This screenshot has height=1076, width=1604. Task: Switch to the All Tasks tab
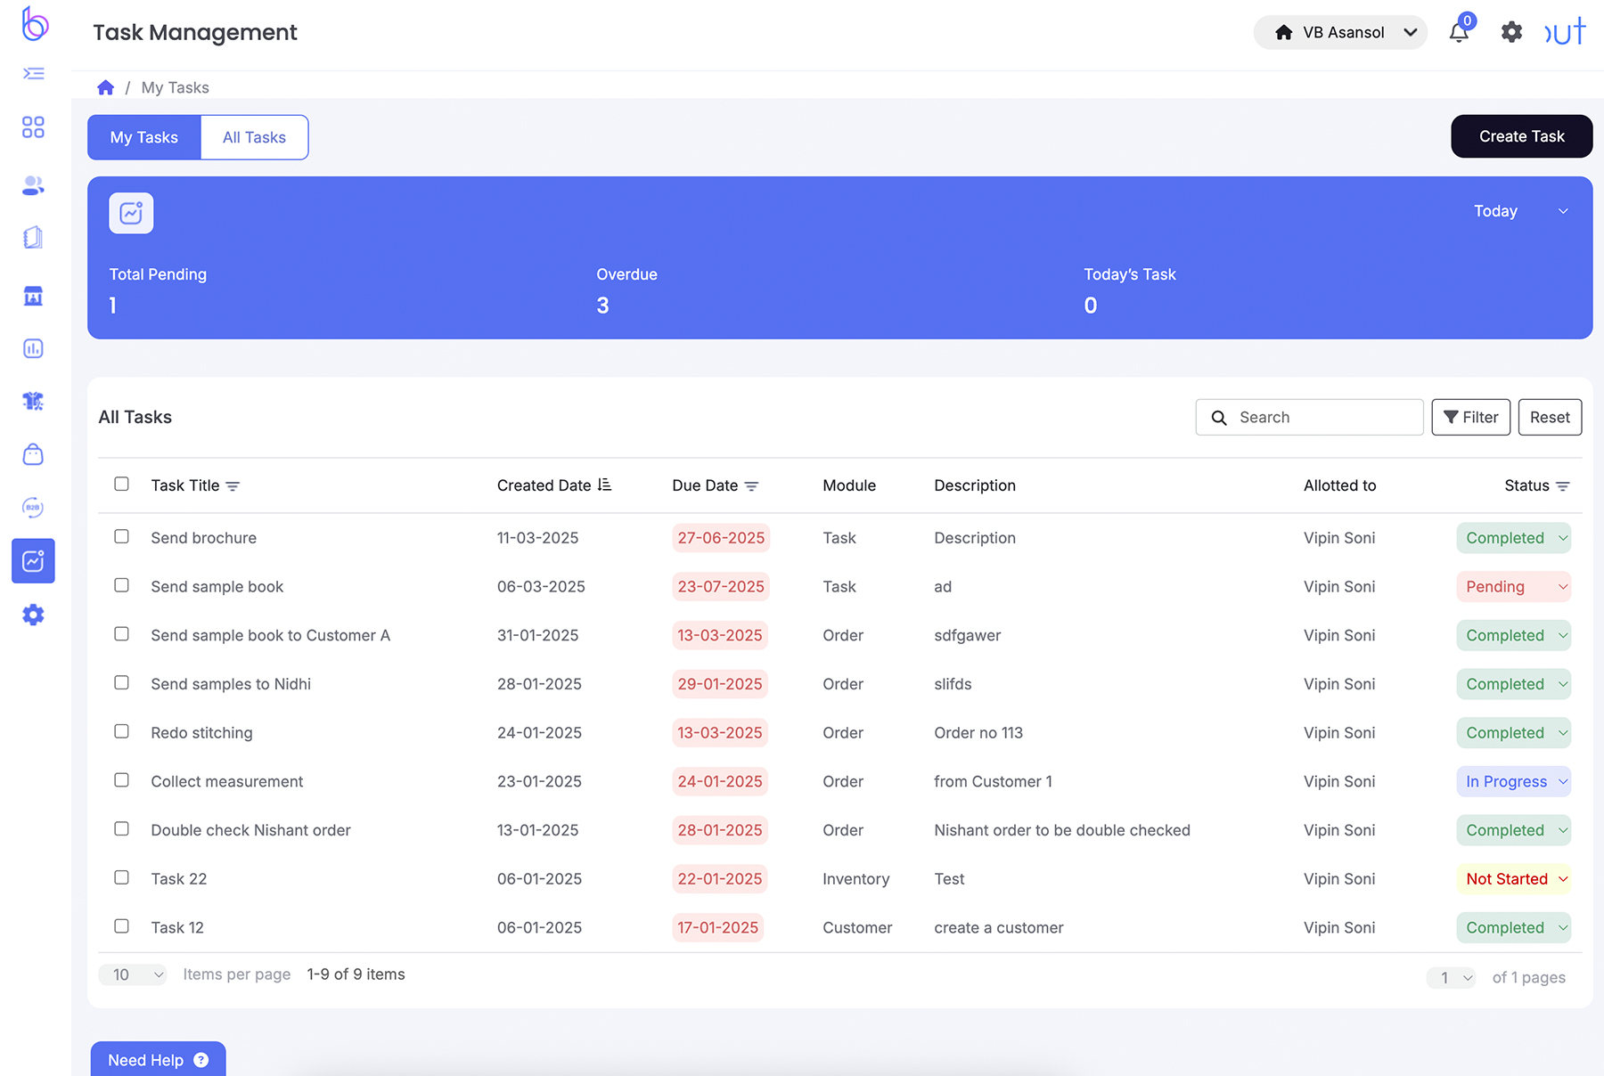click(254, 137)
